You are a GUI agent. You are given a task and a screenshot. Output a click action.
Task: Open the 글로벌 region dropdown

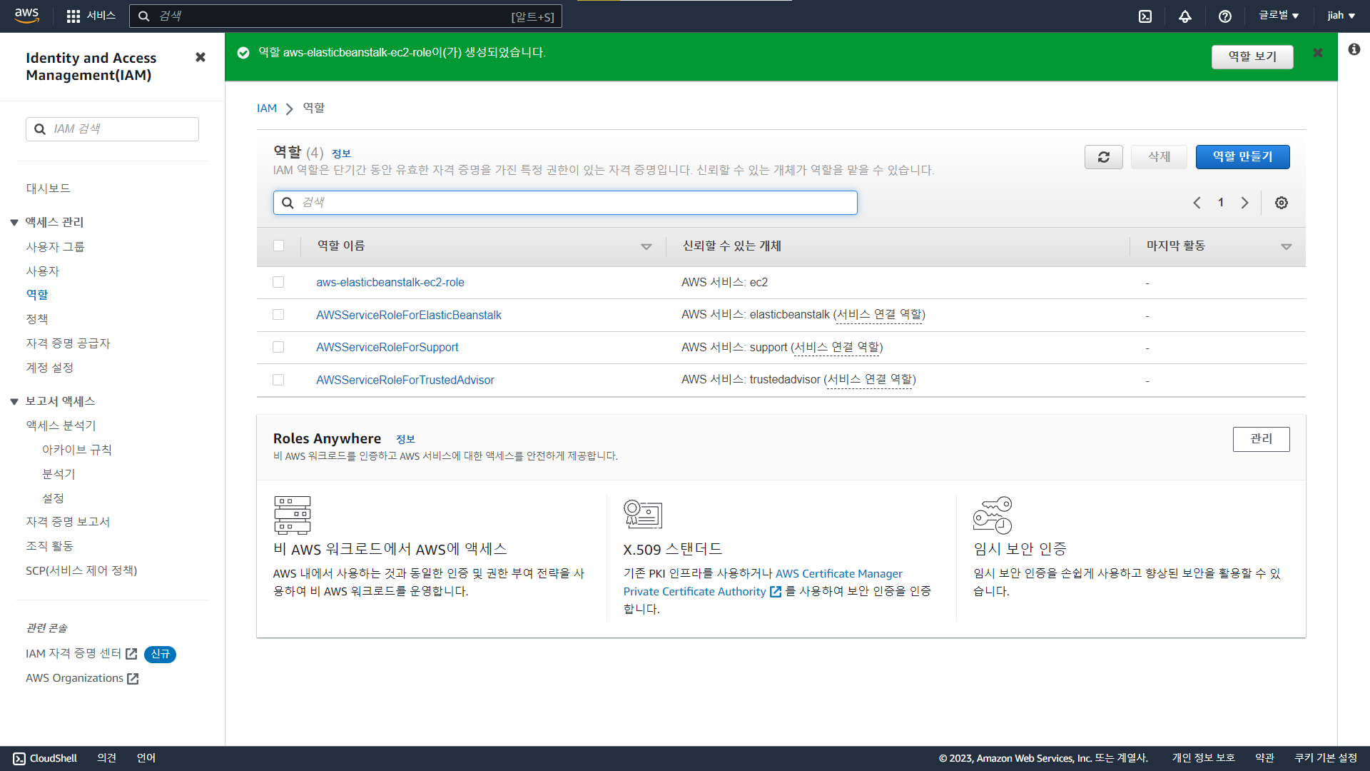1279,16
